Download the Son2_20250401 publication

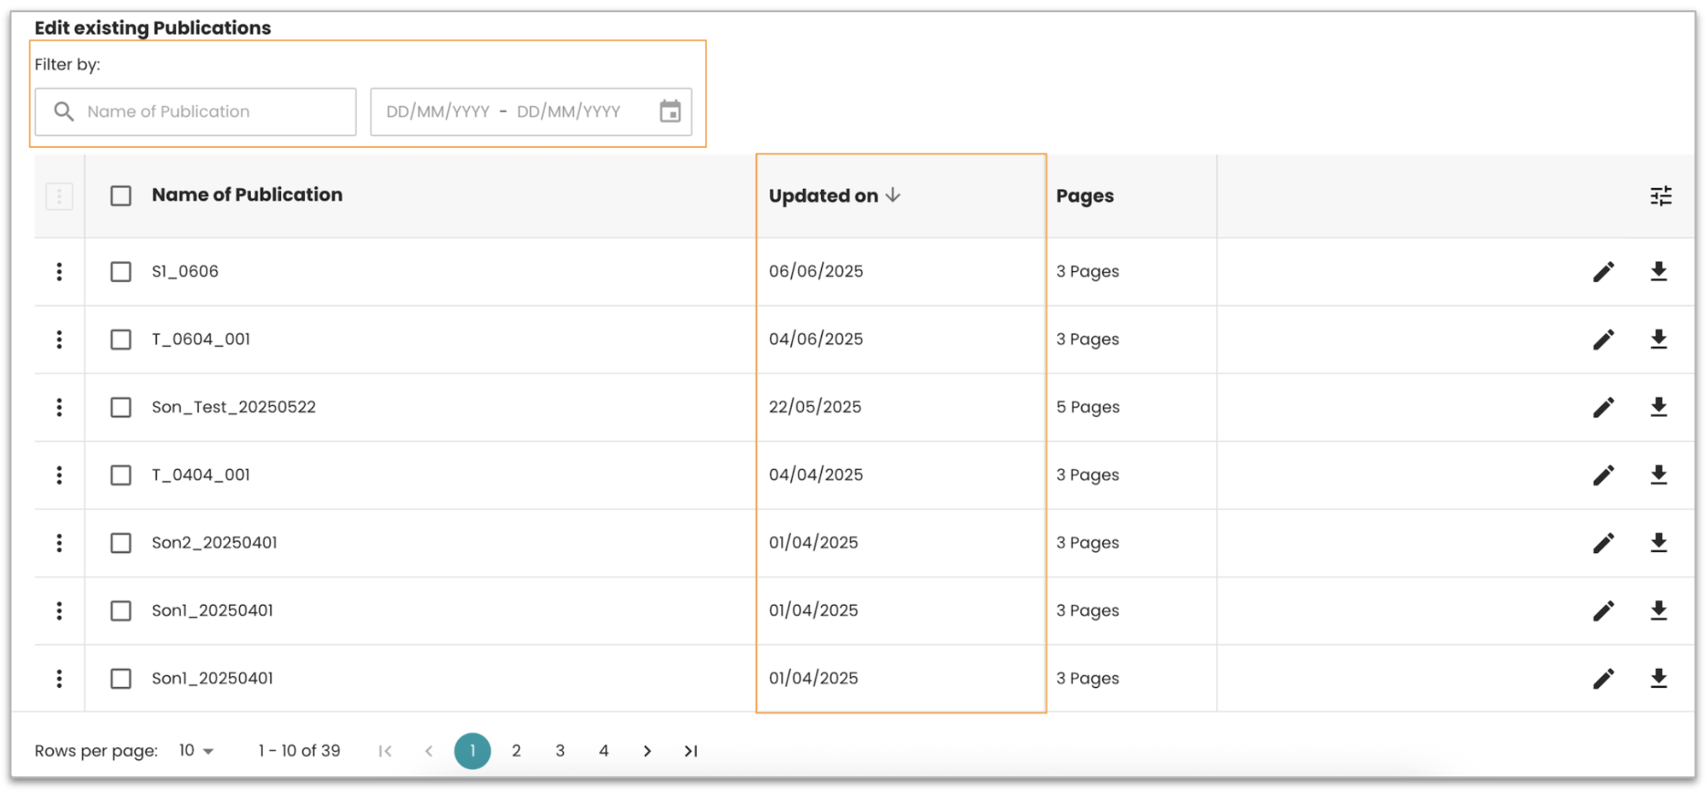pyautogui.click(x=1659, y=542)
